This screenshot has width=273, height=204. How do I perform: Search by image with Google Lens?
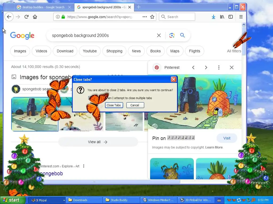172,35
